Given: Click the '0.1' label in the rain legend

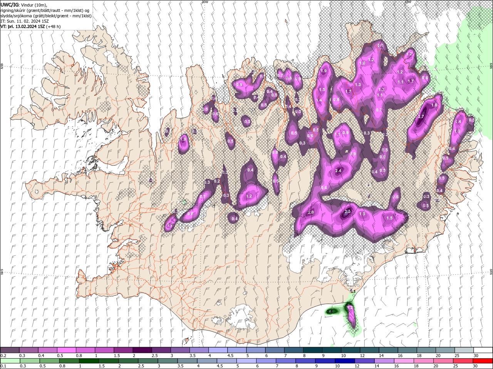Looking at the screenshot, I should pyautogui.click(x=3, y=366).
